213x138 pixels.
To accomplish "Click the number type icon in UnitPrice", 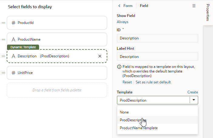I will point(13,73).
